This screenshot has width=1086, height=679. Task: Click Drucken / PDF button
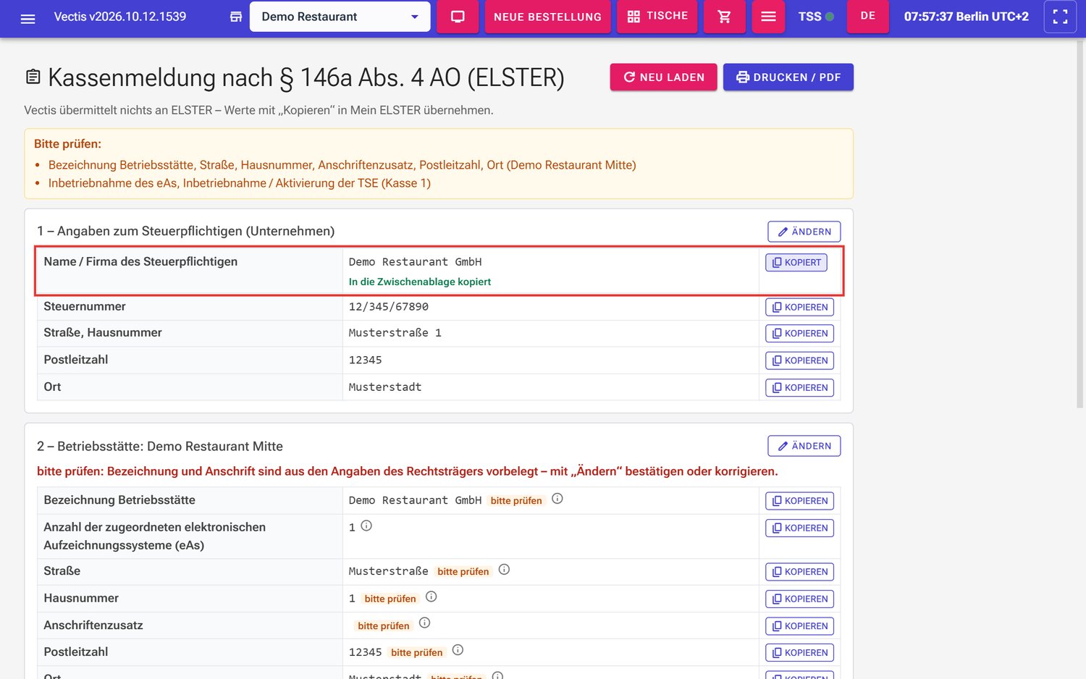pos(788,77)
